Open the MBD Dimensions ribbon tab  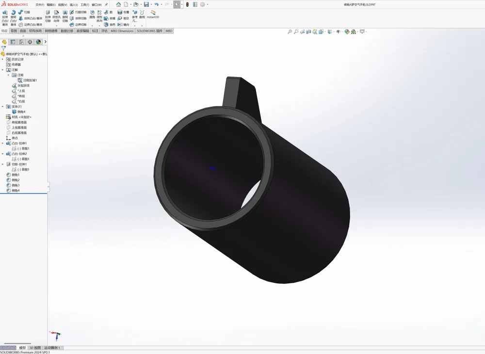point(122,31)
